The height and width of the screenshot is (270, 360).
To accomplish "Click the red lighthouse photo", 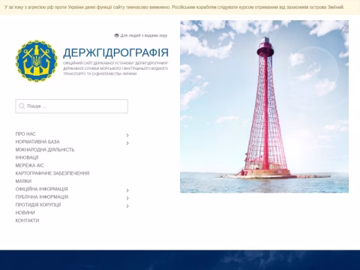I will [264, 106].
